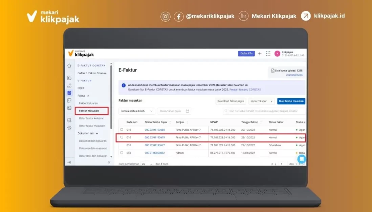
Task: Open the NSFP menu item
Action: point(81,88)
